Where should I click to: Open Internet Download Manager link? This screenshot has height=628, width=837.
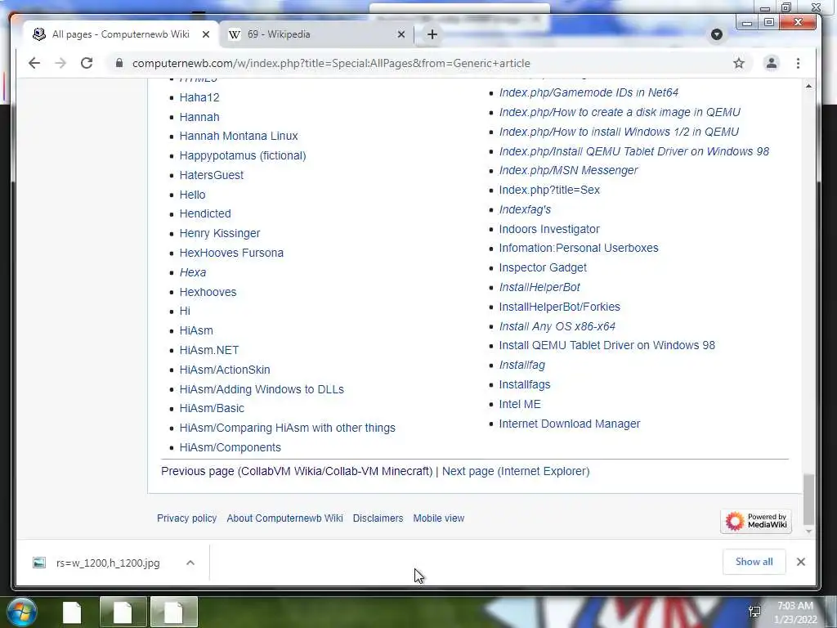pos(570,424)
